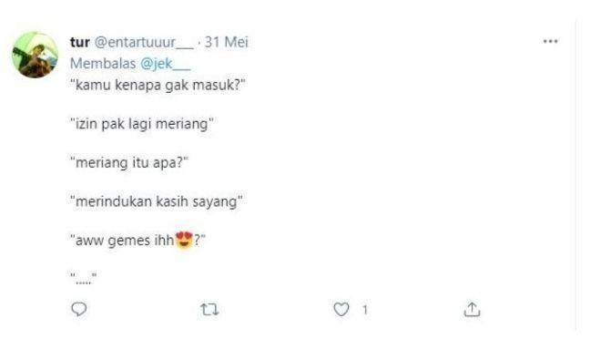The image size is (590, 339).
Task: Open the @entartuuur__ handle profile
Action: coord(143,42)
